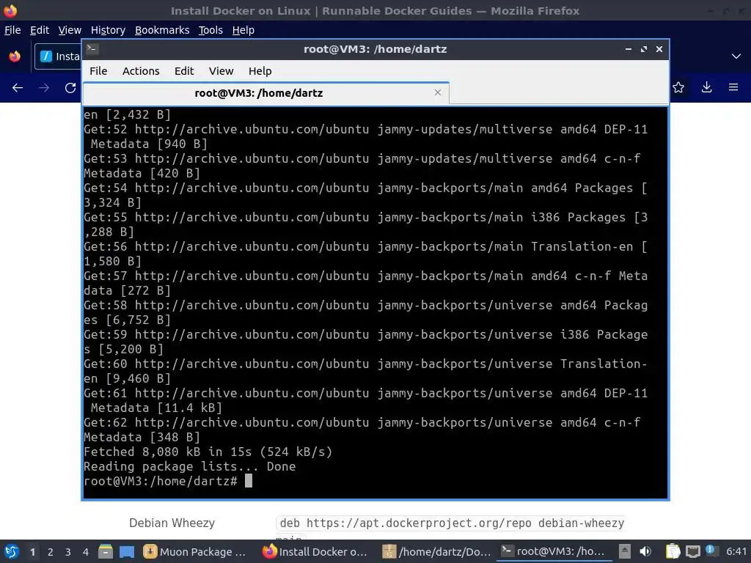This screenshot has height=563, width=751.
Task: Open the start menu in taskbar
Action: coord(12,551)
